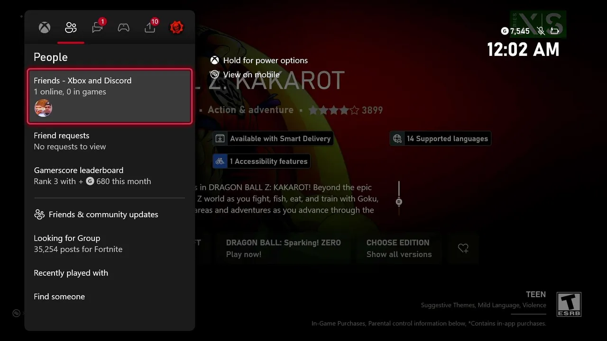Add to wishlist with heart icon
The image size is (607, 341).
point(463,248)
